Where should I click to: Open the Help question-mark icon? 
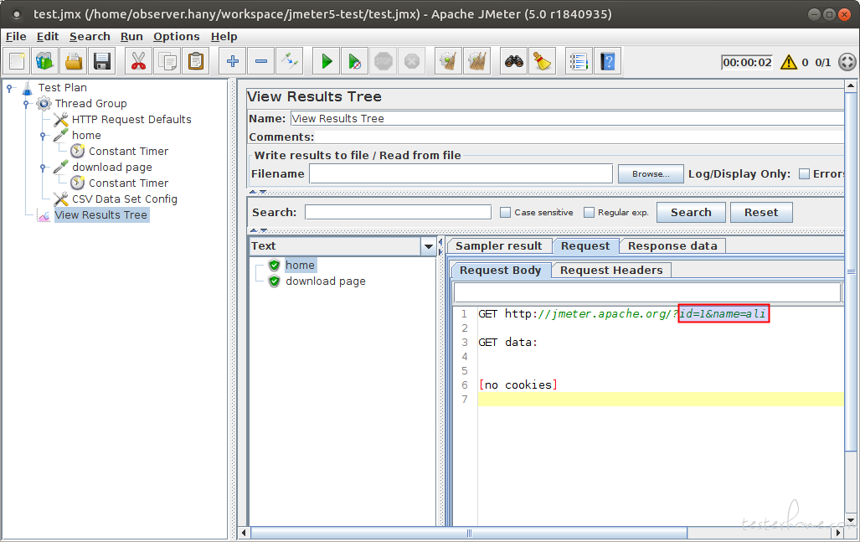coord(608,61)
